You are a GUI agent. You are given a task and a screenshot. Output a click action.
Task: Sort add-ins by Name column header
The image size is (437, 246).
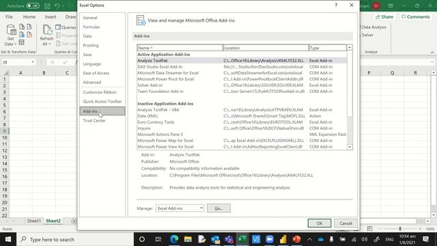click(180, 48)
